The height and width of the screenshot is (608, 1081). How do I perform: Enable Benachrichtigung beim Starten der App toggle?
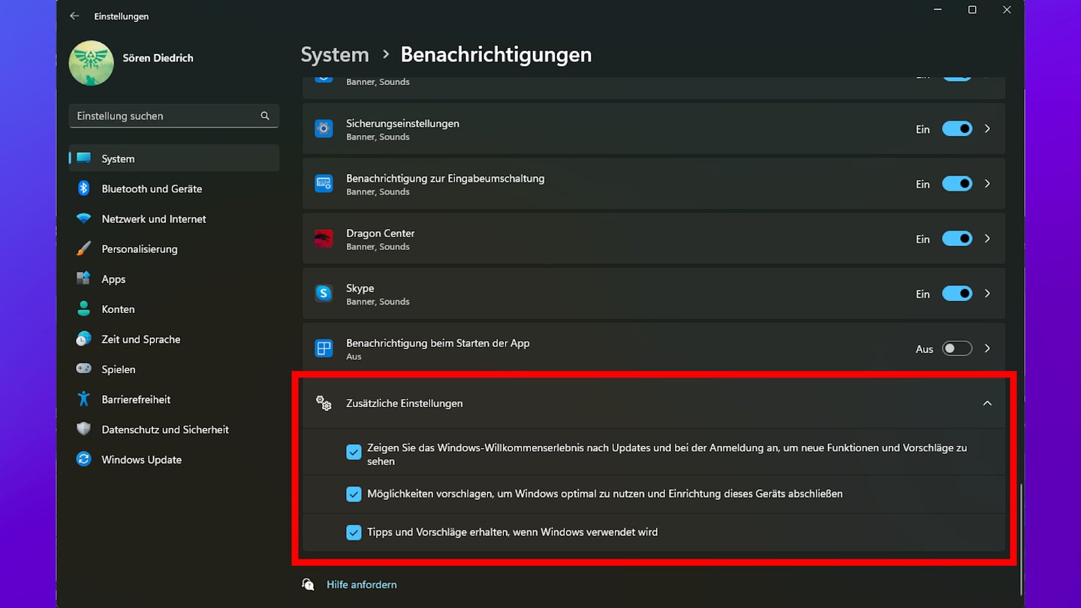(956, 348)
